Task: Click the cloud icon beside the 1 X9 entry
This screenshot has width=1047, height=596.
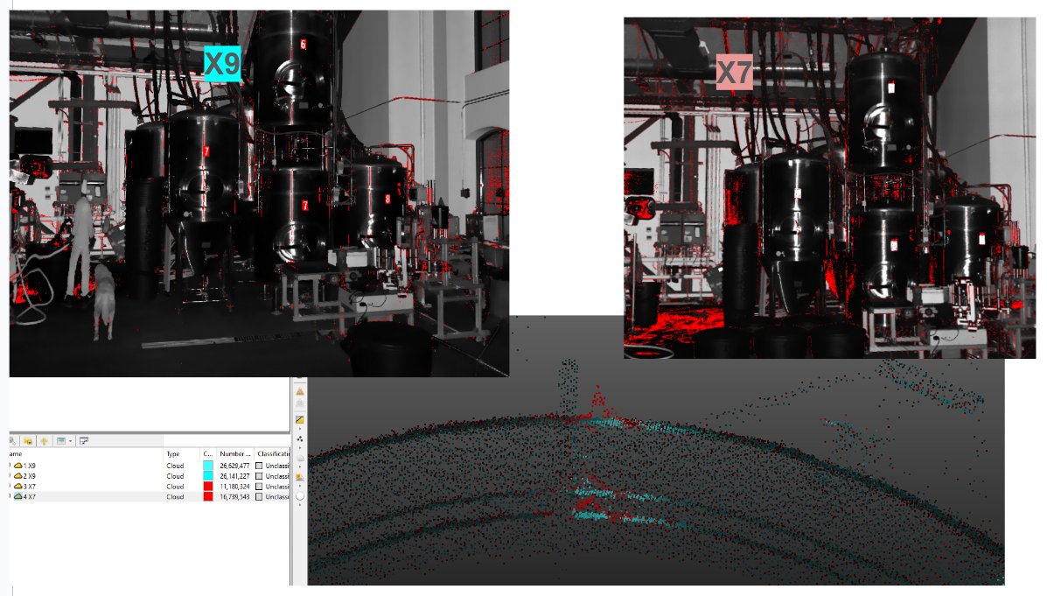Action: click(x=18, y=466)
